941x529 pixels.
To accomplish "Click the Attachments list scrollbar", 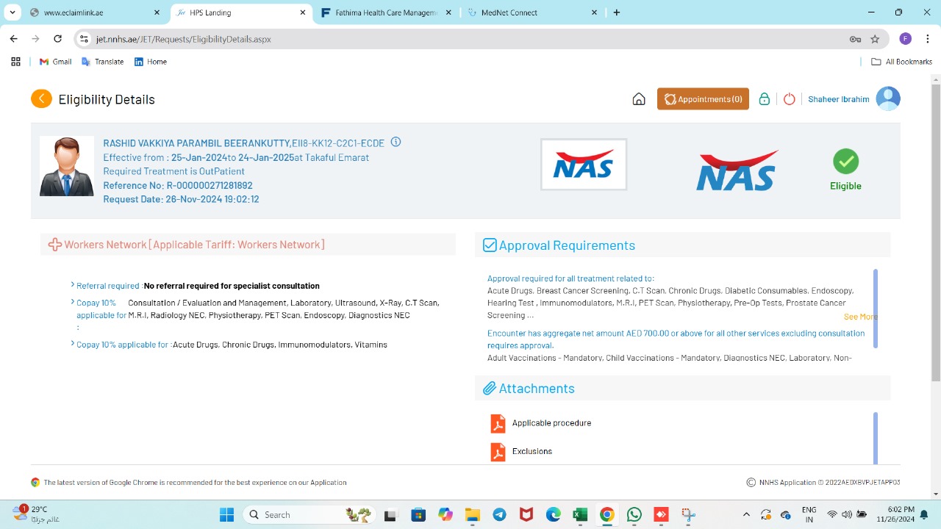I will click(876, 438).
